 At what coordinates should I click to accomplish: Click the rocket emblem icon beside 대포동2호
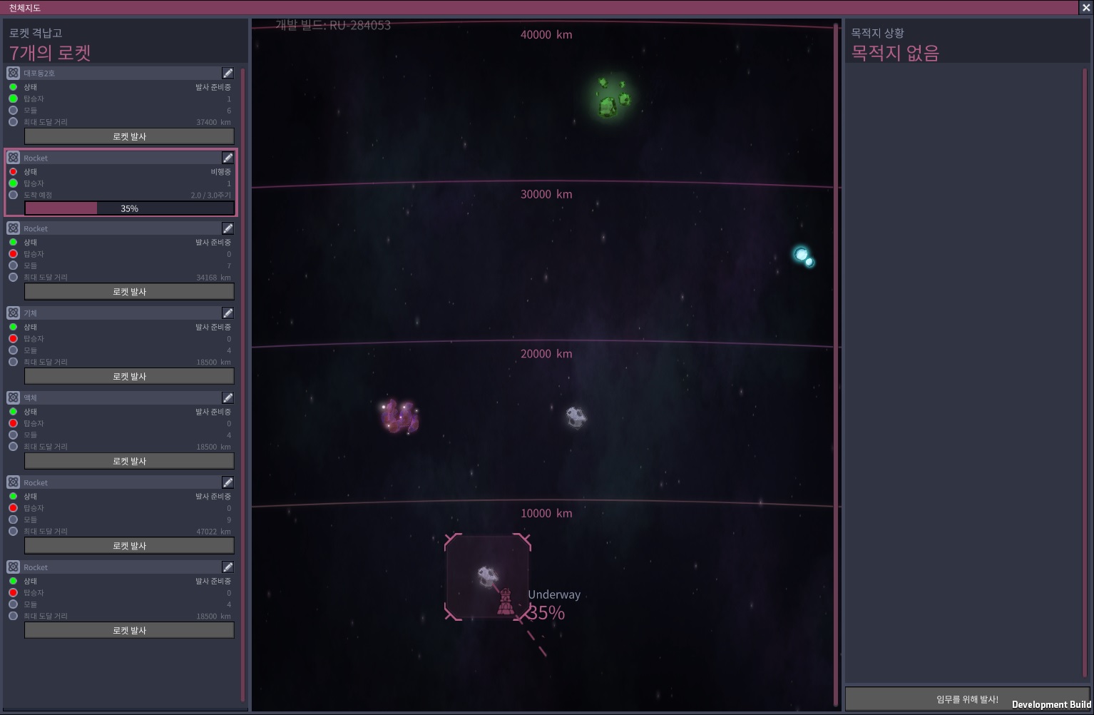tap(13, 73)
